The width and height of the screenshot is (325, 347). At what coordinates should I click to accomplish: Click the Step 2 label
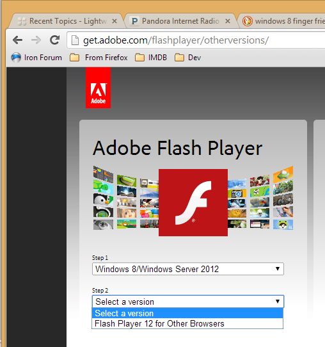pyautogui.click(x=100, y=291)
